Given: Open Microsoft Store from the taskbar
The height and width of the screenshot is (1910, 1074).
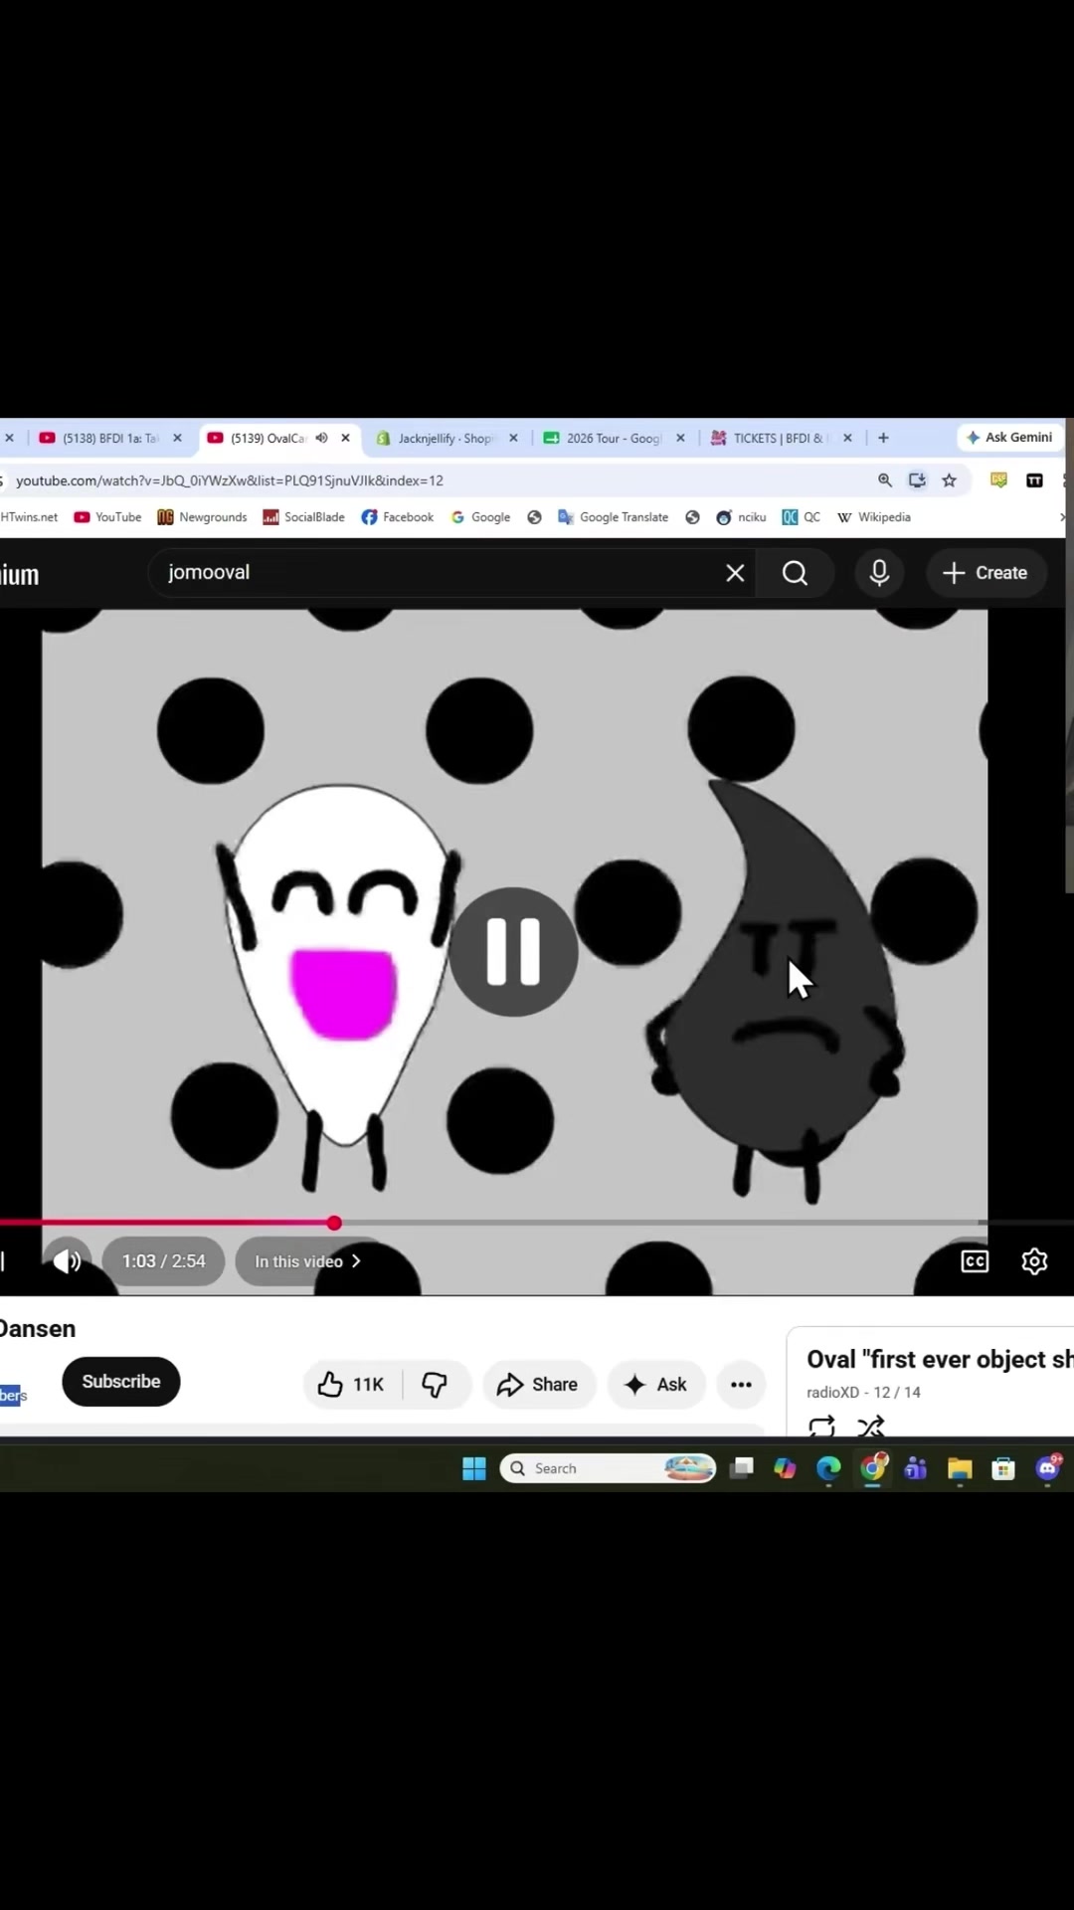Looking at the screenshot, I should (x=1003, y=1468).
